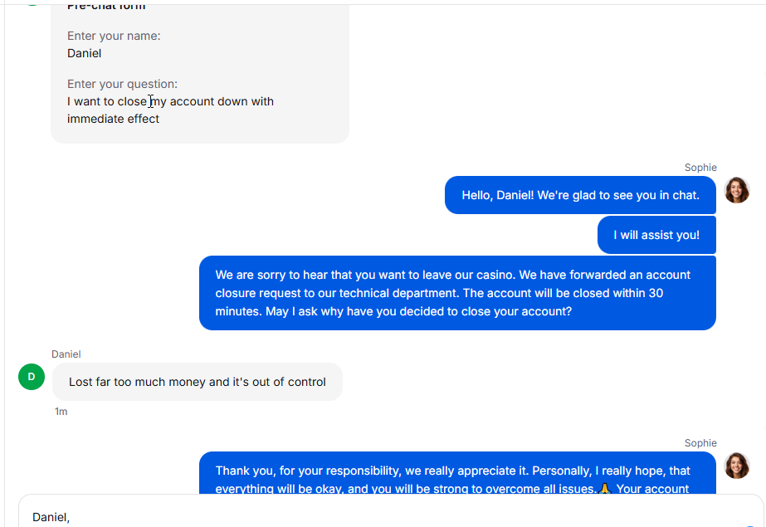Click the praying hands emoji in Sophie's message
The height and width of the screenshot is (527, 766).
point(605,488)
